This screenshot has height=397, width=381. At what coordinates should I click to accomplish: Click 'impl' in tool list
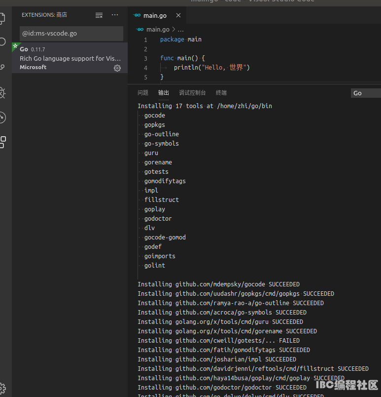[151, 191]
